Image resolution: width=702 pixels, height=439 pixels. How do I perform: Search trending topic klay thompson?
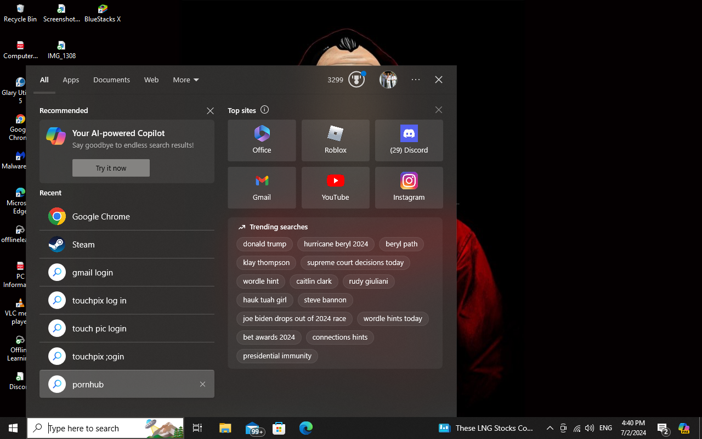pyautogui.click(x=266, y=263)
